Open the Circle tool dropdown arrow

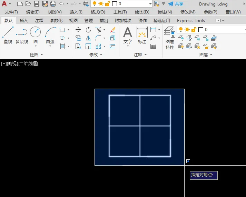[36, 46]
